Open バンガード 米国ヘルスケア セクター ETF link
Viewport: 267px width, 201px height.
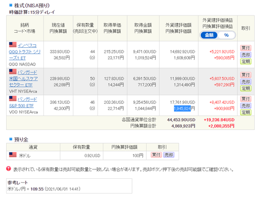(23, 78)
